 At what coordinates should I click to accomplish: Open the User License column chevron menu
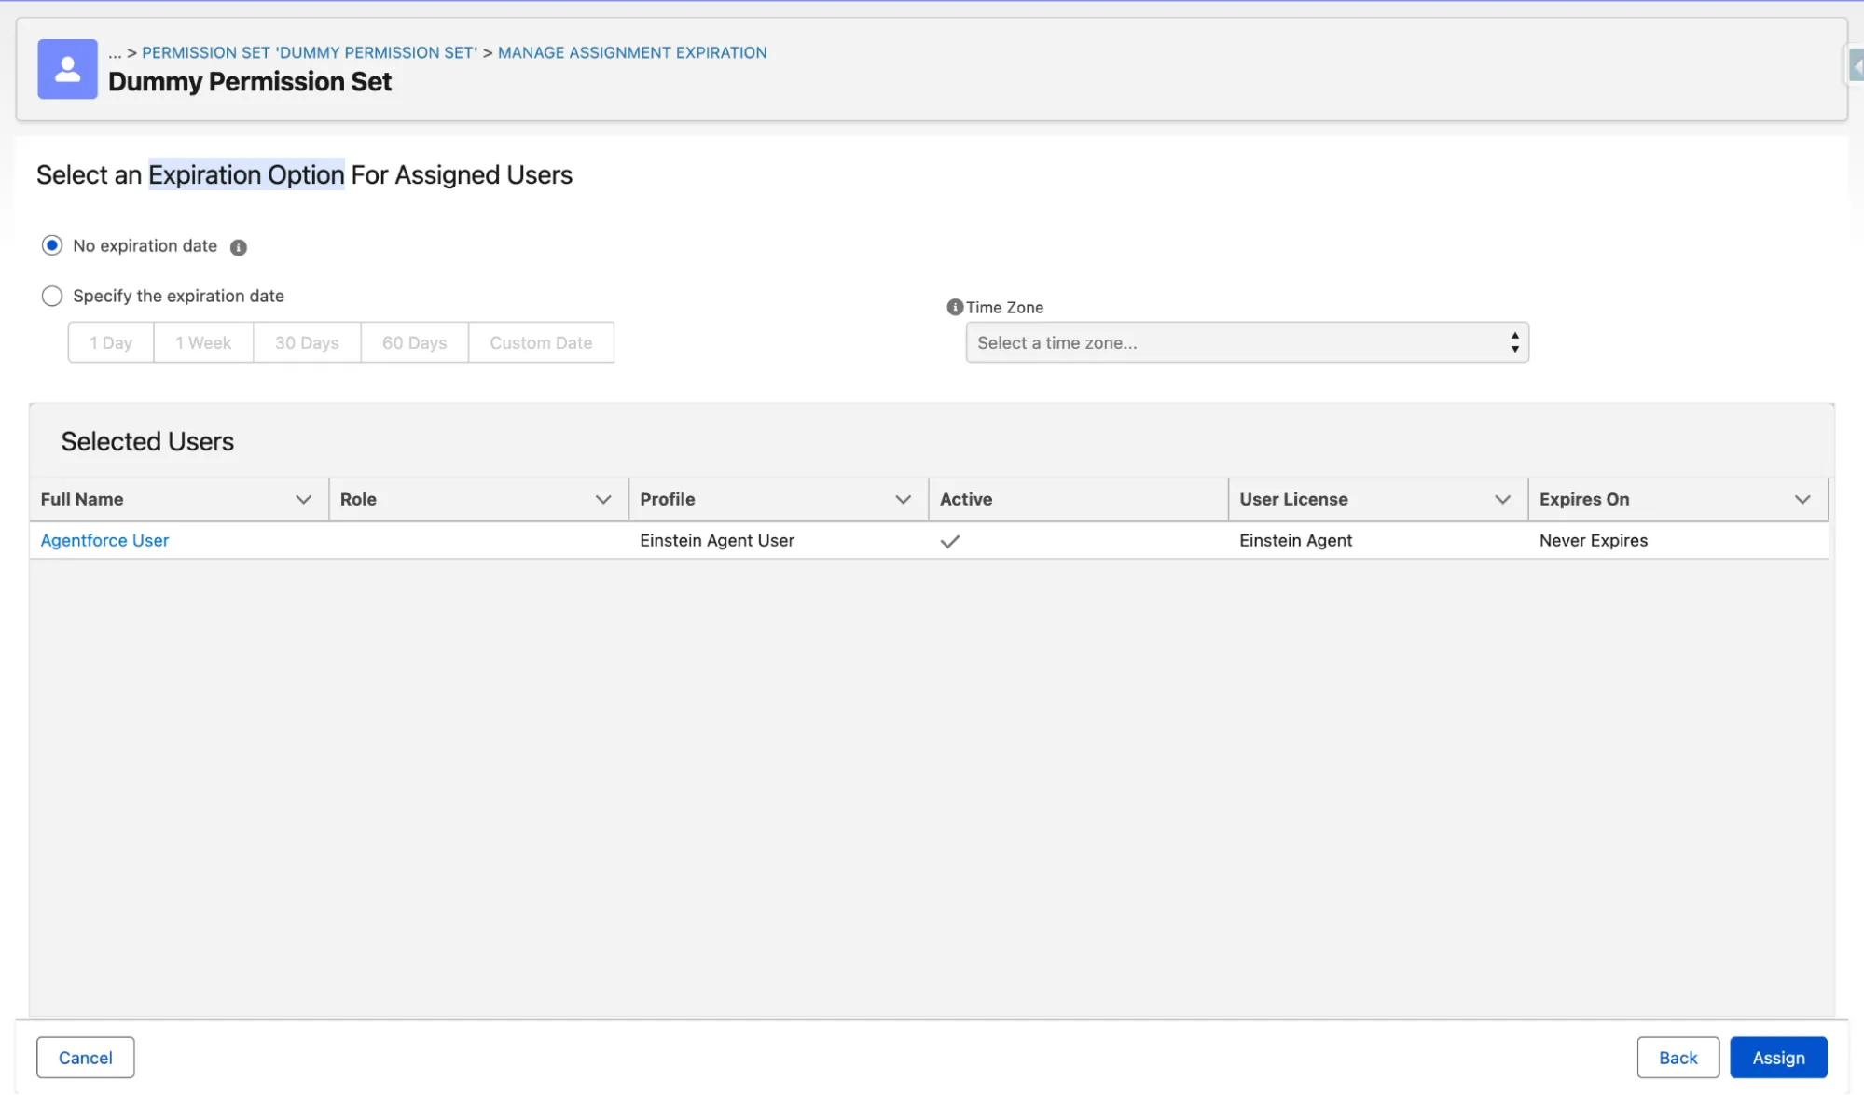point(1502,500)
